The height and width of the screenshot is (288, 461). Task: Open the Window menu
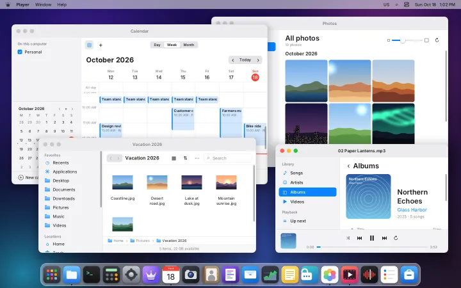(44, 4)
